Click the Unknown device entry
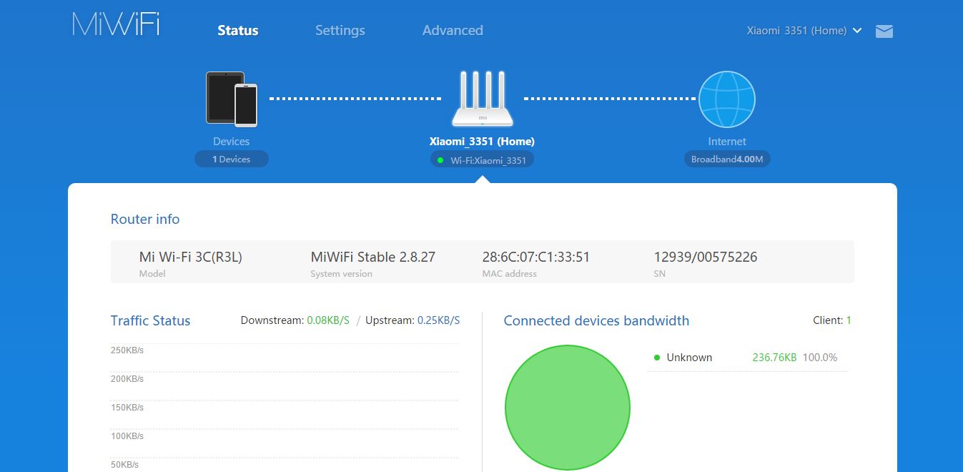Screen dimensions: 963x472 tap(689, 358)
